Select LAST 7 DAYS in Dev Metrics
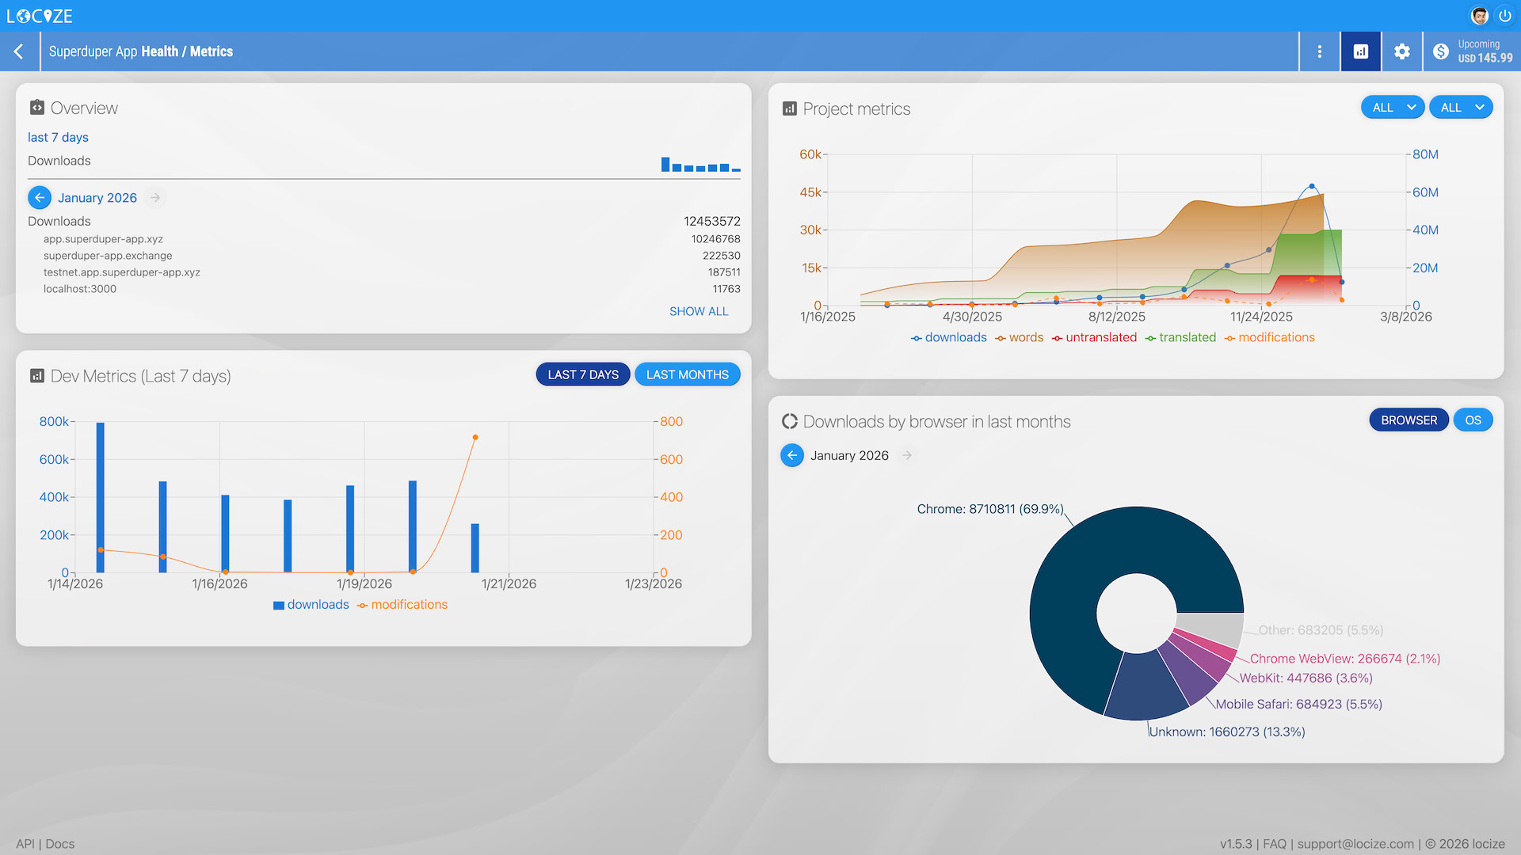The height and width of the screenshot is (855, 1521). pyautogui.click(x=583, y=374)
